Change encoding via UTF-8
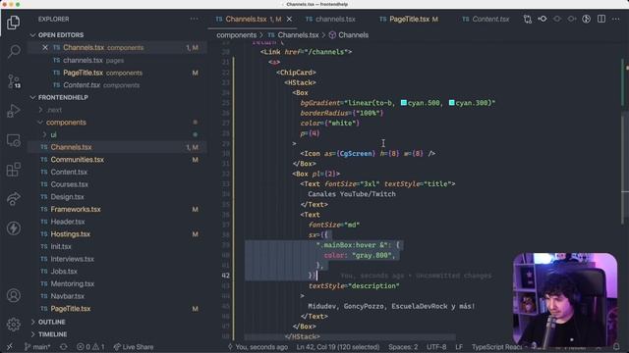This screenshot has height=353, width=629. point(436,347)
